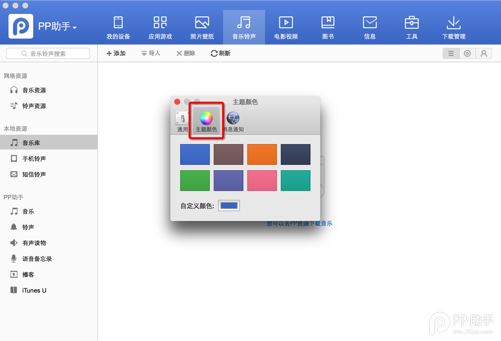Choose the pink theme color swatch
The height and width of the screenshot is (341, 501).
262,181
